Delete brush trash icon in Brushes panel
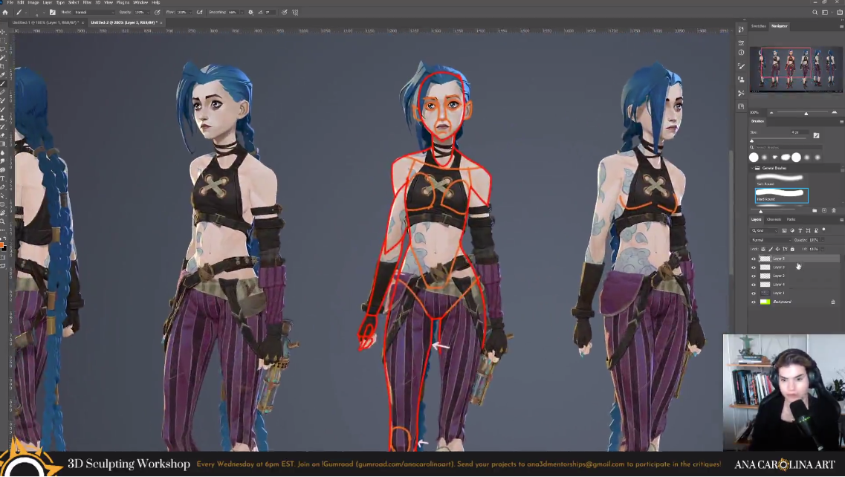 click(x=834, y=210)
